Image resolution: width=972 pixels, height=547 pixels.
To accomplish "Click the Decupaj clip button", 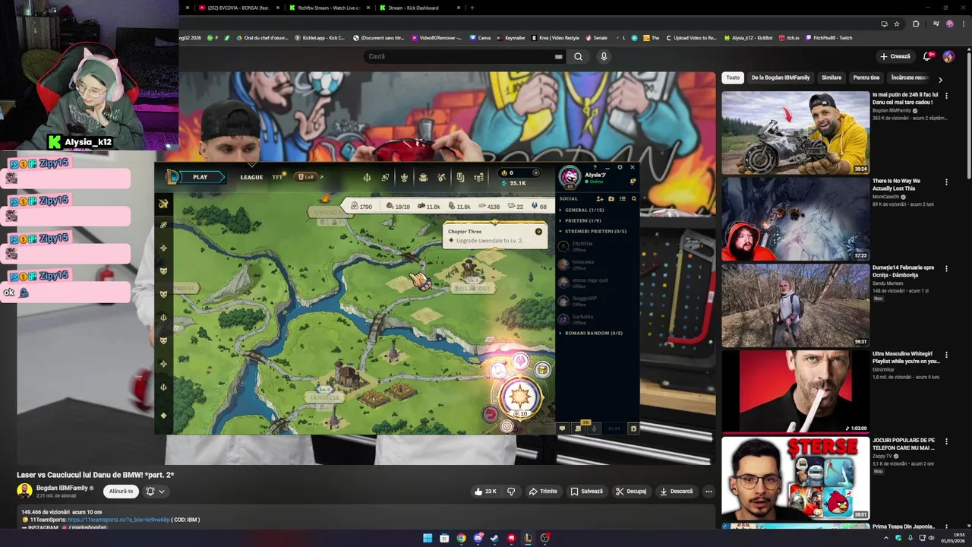I will 631,492.
